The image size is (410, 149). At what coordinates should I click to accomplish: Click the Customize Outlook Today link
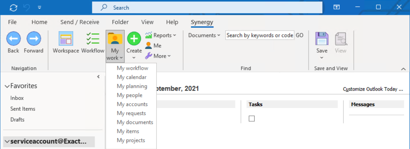tap(373, 89)
